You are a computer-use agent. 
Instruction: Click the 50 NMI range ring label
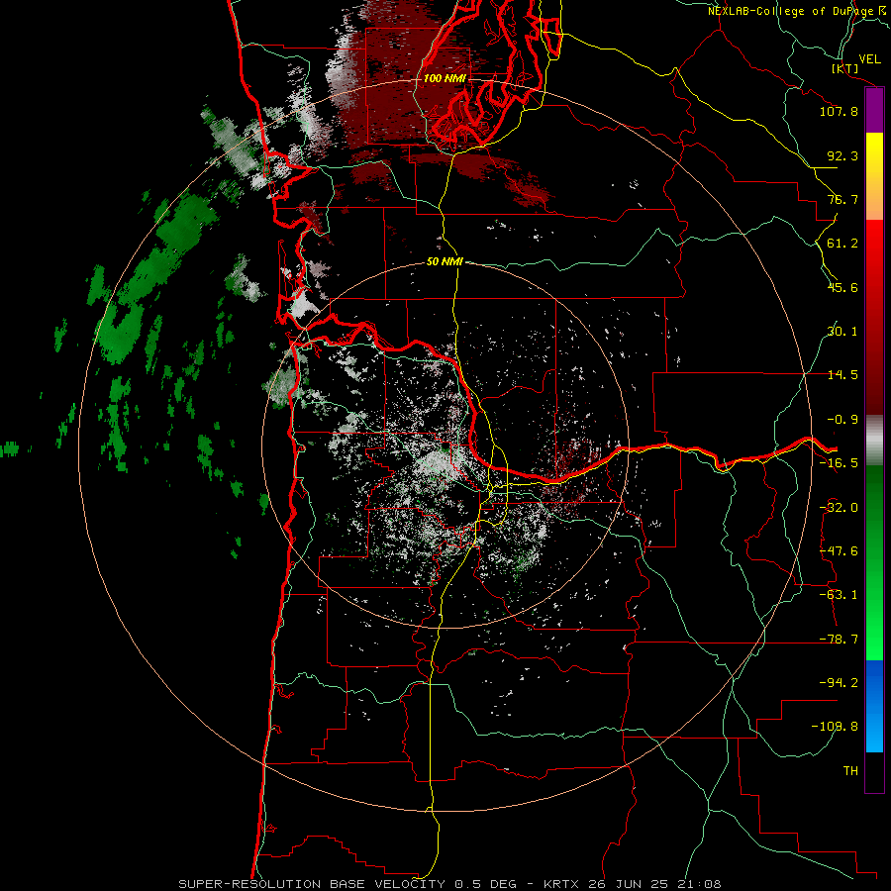pyautogui.click(x=445, y=262)
